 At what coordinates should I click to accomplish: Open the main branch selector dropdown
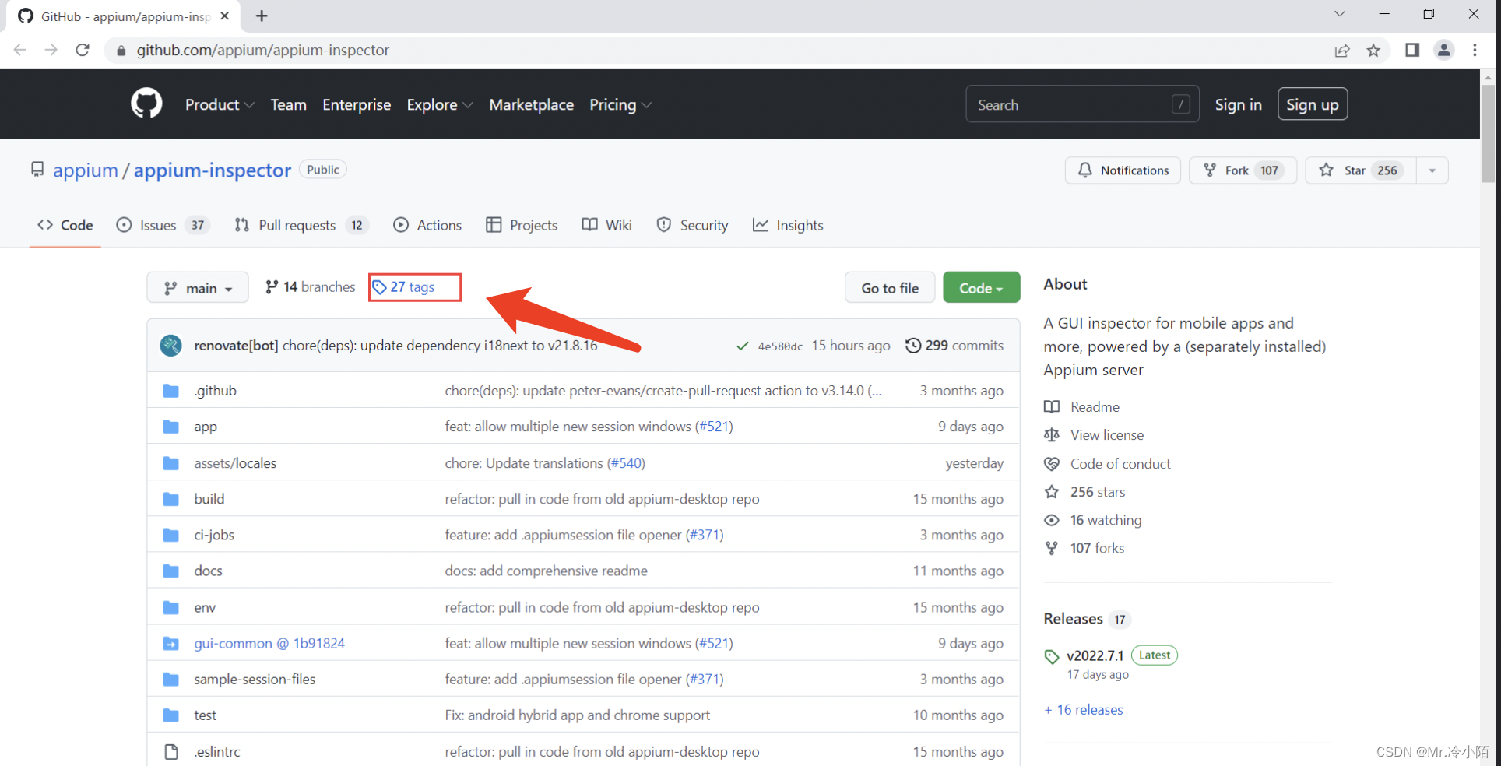(x=198, y=287)
